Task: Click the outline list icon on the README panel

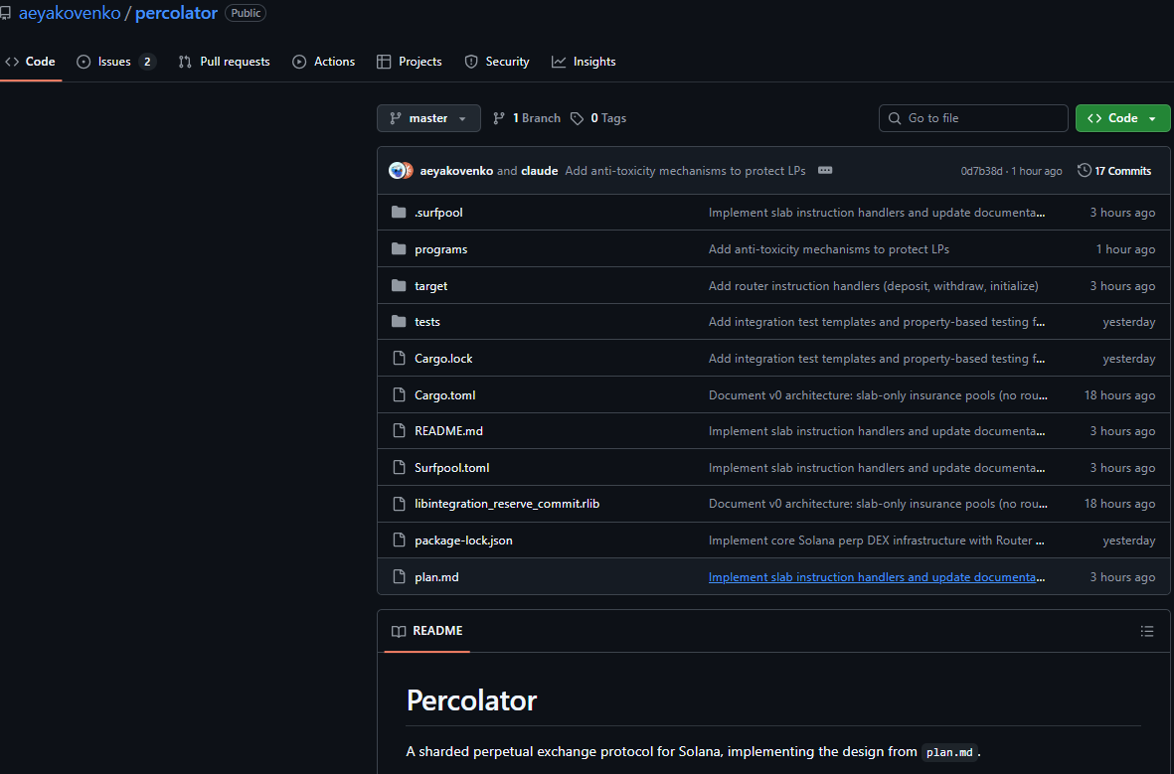Action: point(1147,631)
